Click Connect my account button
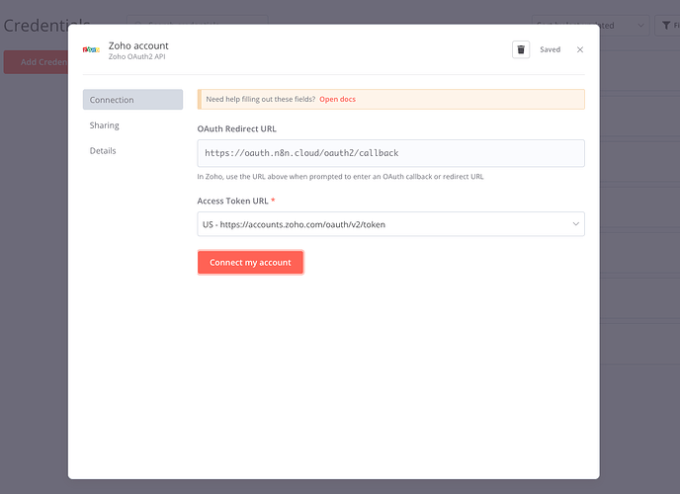The image size is (680, 494). pos(250,262)
